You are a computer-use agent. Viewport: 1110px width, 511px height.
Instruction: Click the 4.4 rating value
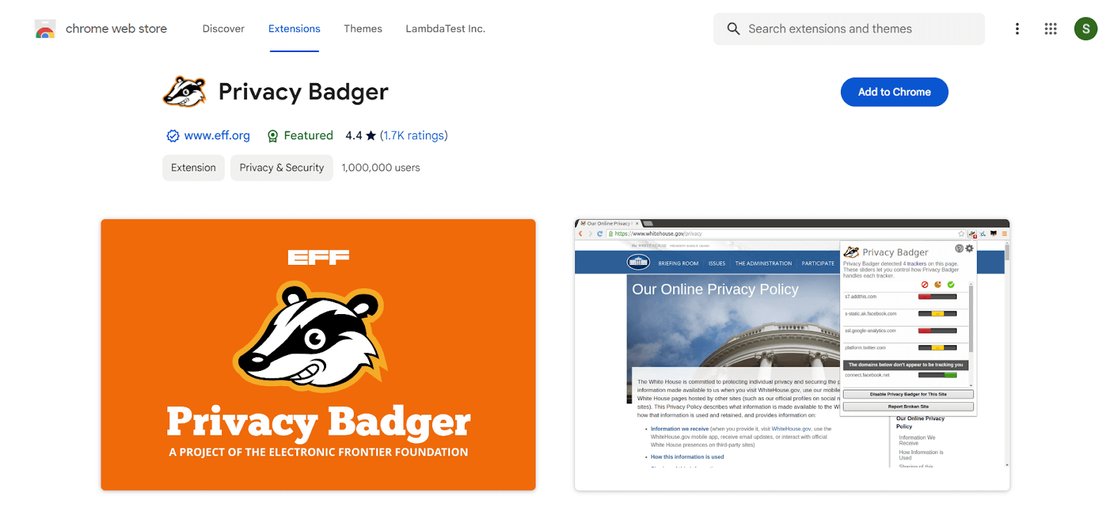354,135
